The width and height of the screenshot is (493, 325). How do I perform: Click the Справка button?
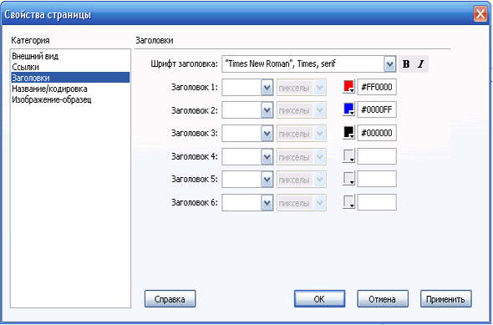[170, 299]
